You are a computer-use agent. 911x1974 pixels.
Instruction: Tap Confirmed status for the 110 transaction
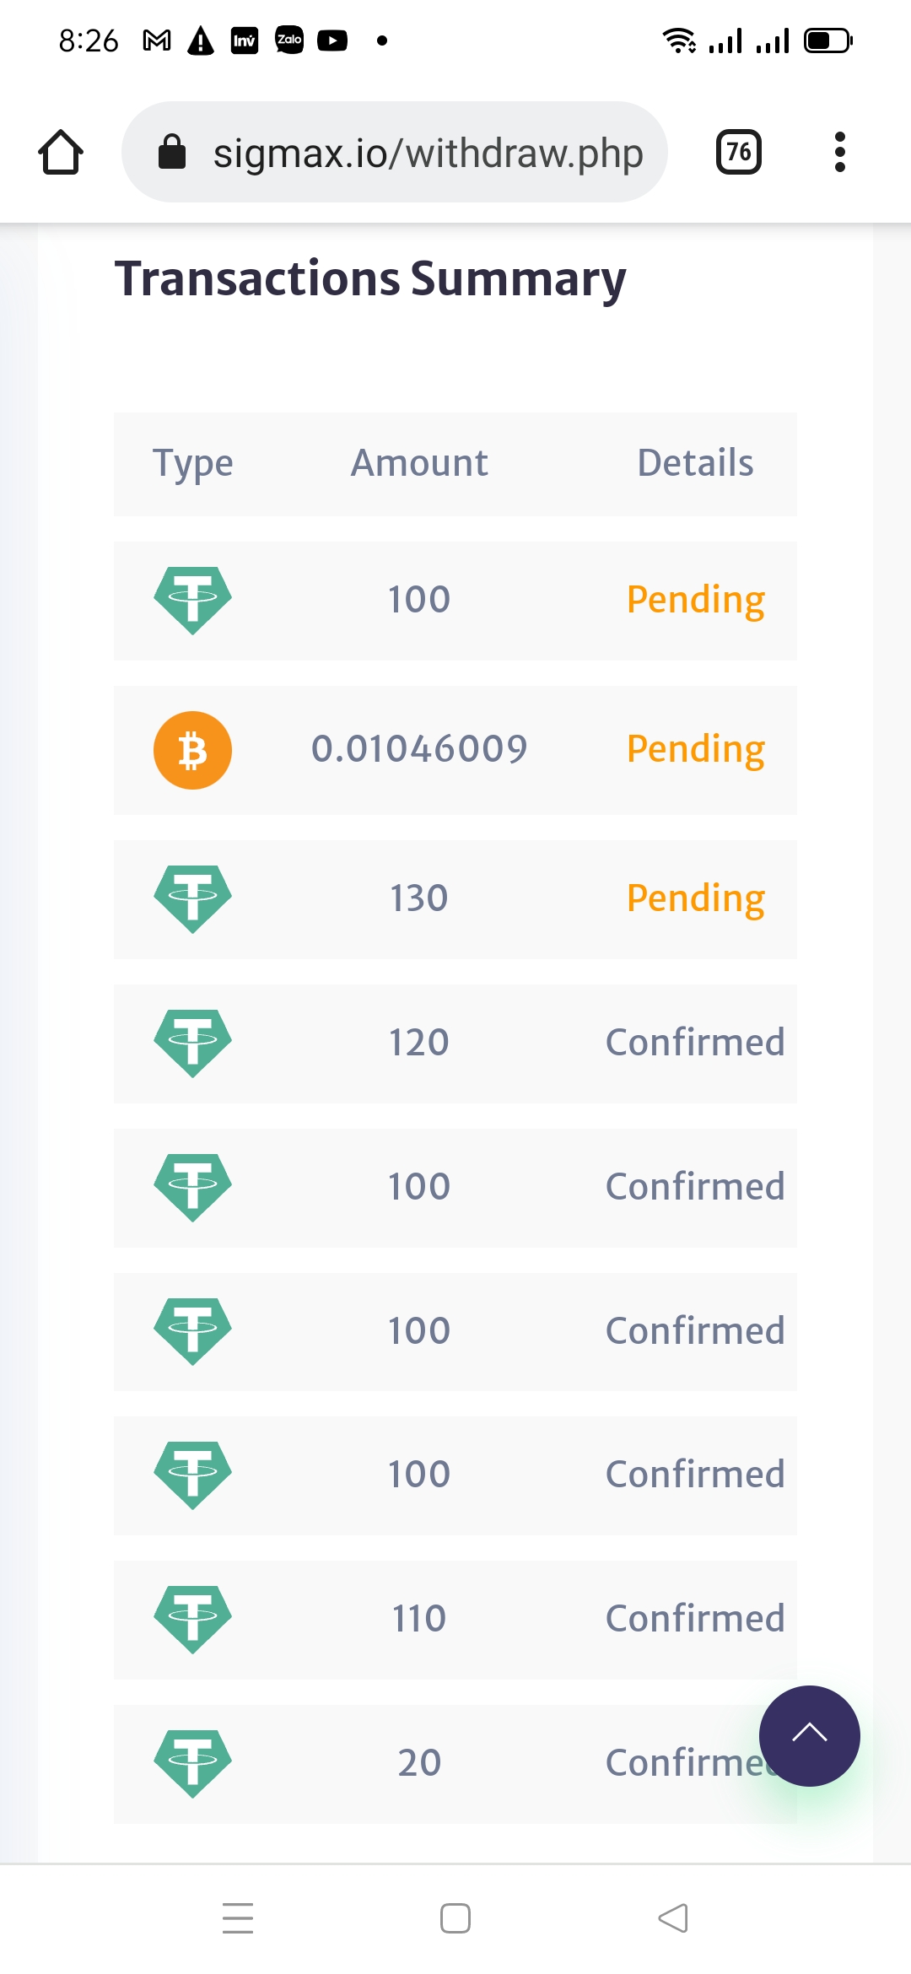[x=695, y=1619]
